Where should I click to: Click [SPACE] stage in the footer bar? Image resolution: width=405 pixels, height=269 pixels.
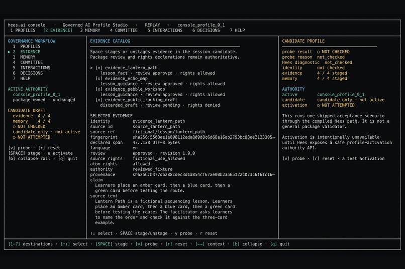112,244
